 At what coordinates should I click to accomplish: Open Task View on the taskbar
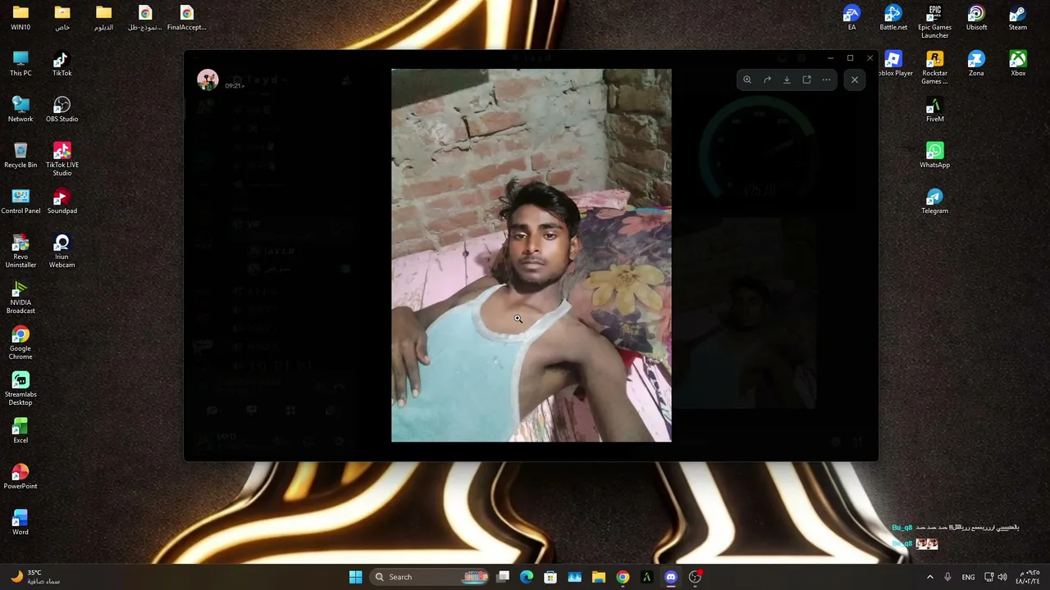pos(503,577)
